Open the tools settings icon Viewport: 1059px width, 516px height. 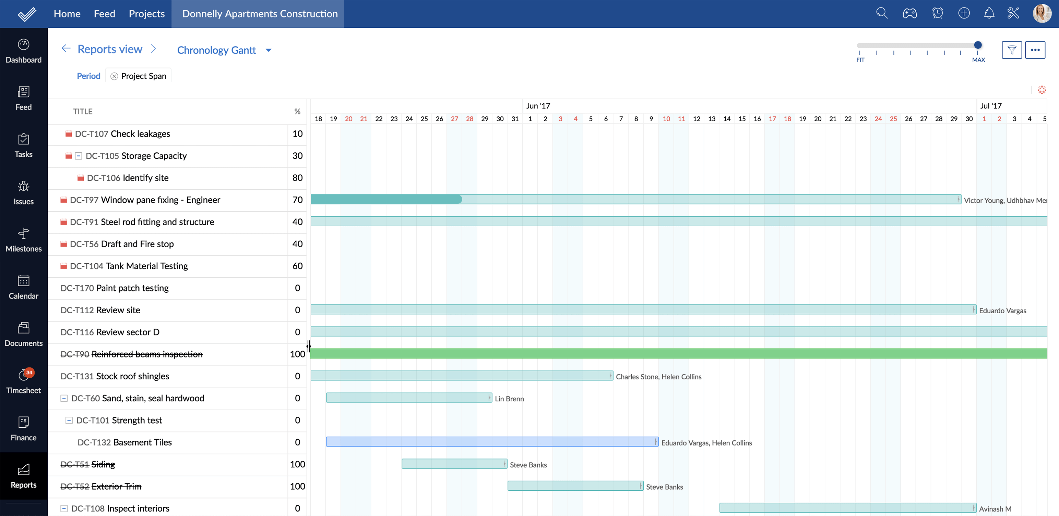(x=1013, y=13)
